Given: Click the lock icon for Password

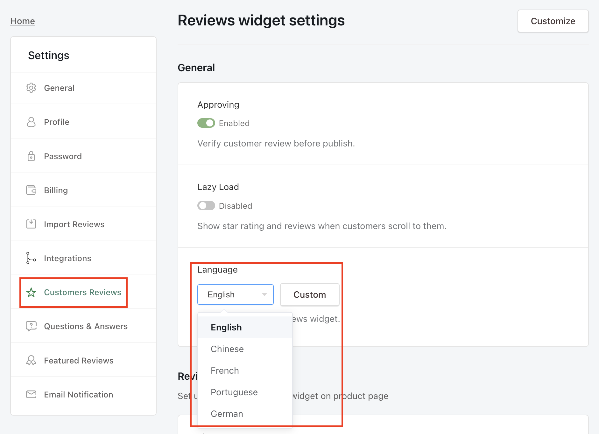Looking at the screenshot, I should [x=31, y=156].
